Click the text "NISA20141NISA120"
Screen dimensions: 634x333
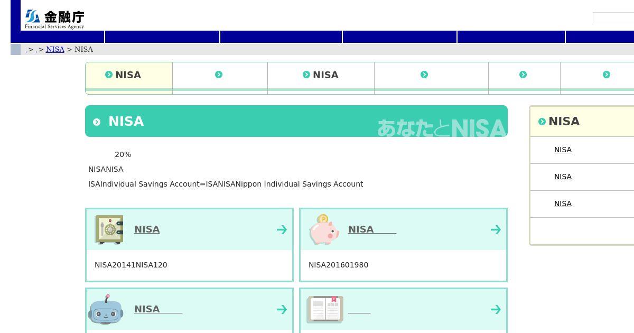click(131, 265)
